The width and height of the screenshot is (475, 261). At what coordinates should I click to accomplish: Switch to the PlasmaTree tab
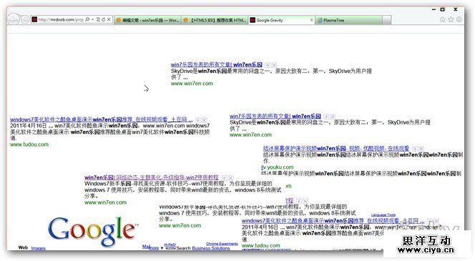[x=348, y=20]
